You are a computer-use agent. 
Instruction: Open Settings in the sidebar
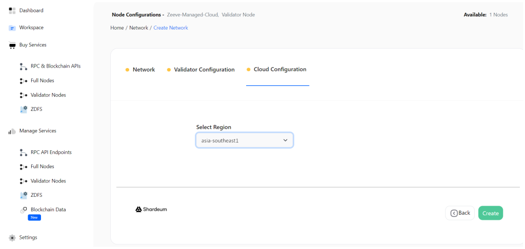[28, 237]
